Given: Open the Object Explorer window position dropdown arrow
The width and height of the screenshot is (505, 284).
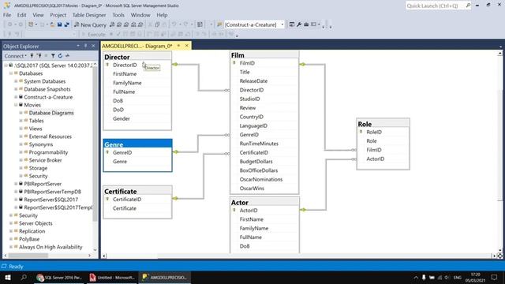Looking at the screenshot, I should [78, 46].
